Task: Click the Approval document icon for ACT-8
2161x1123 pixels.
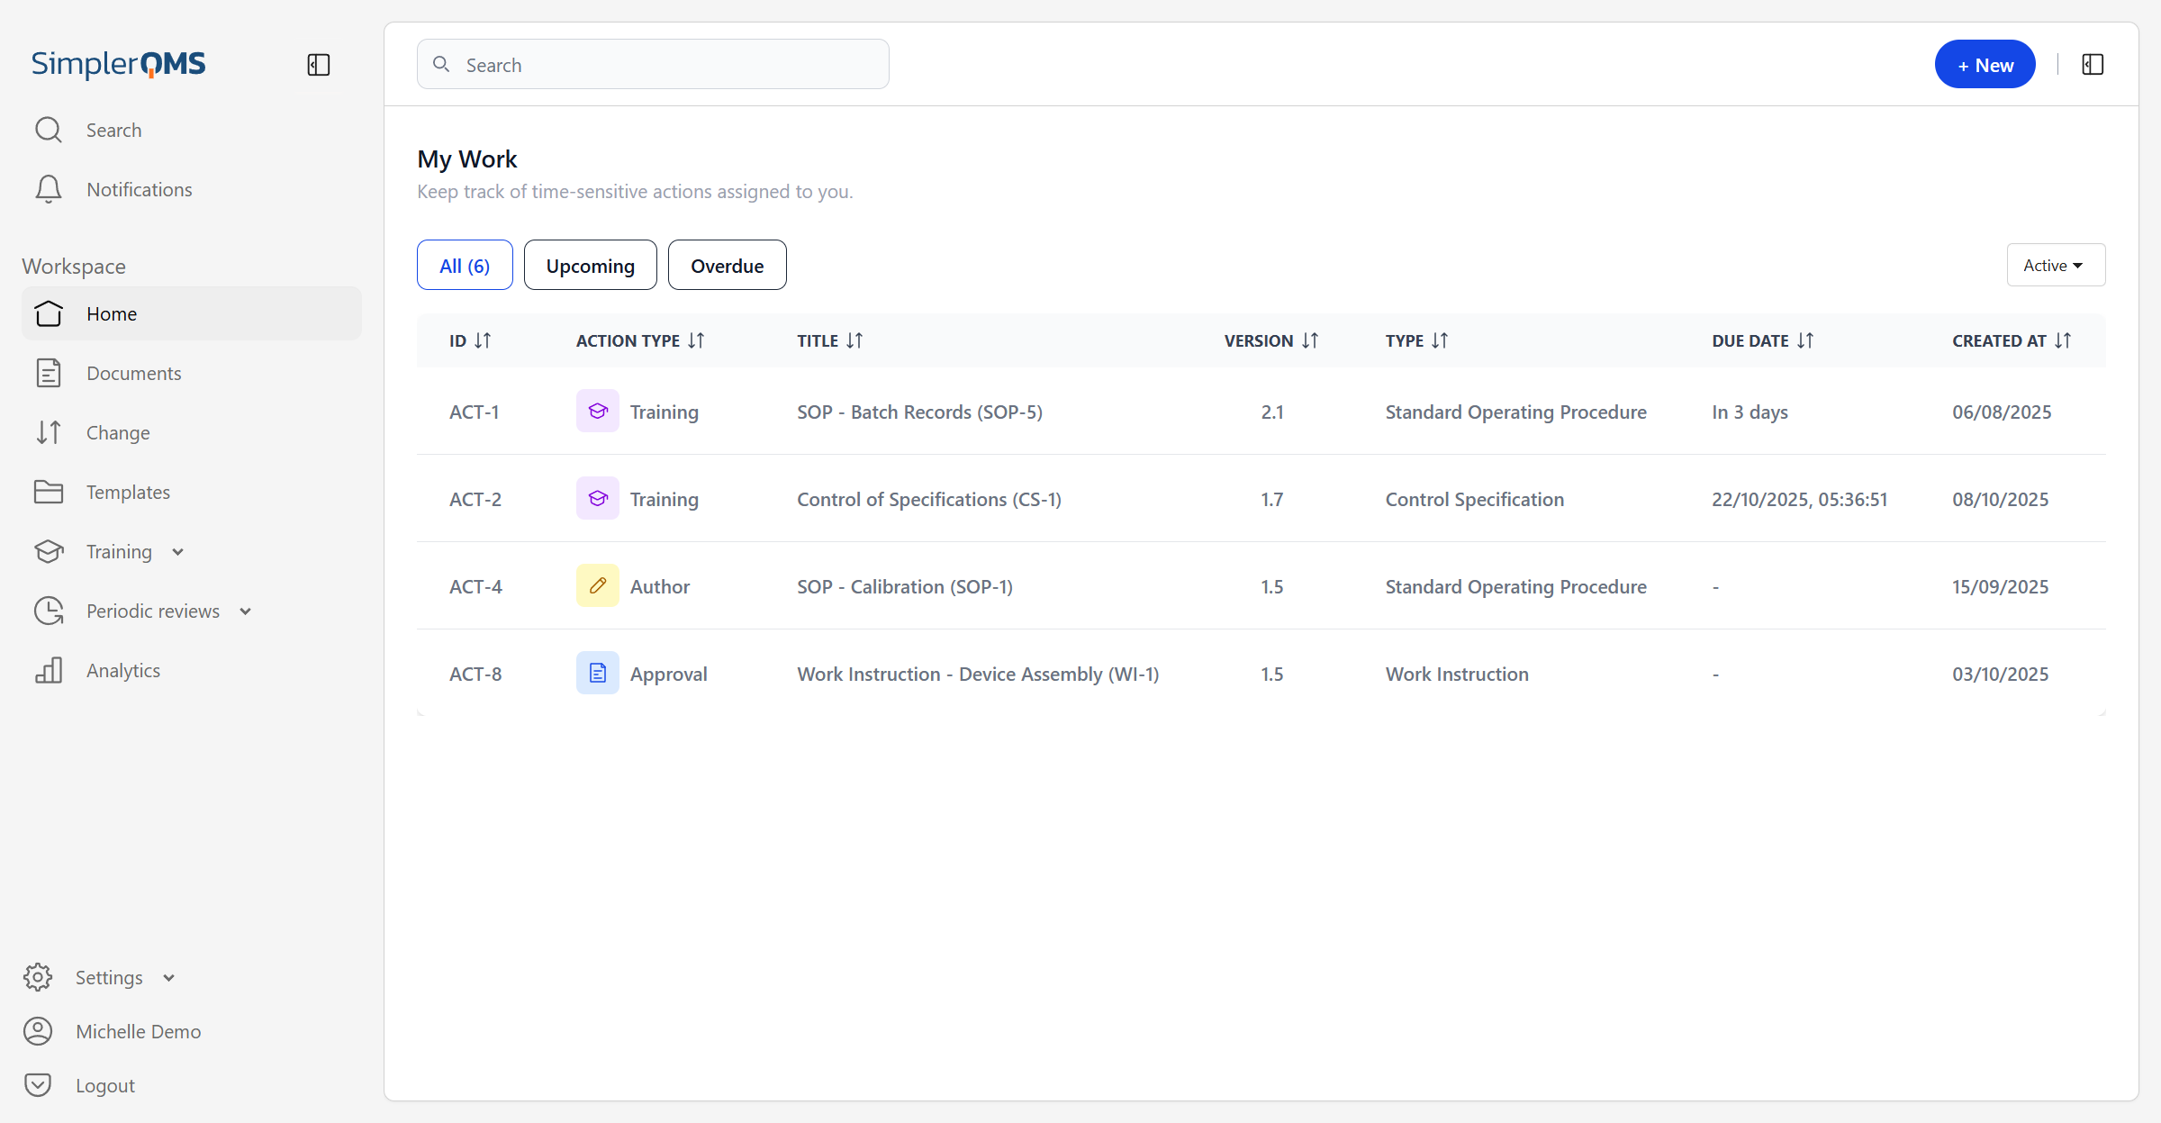Action: point(597,674)
